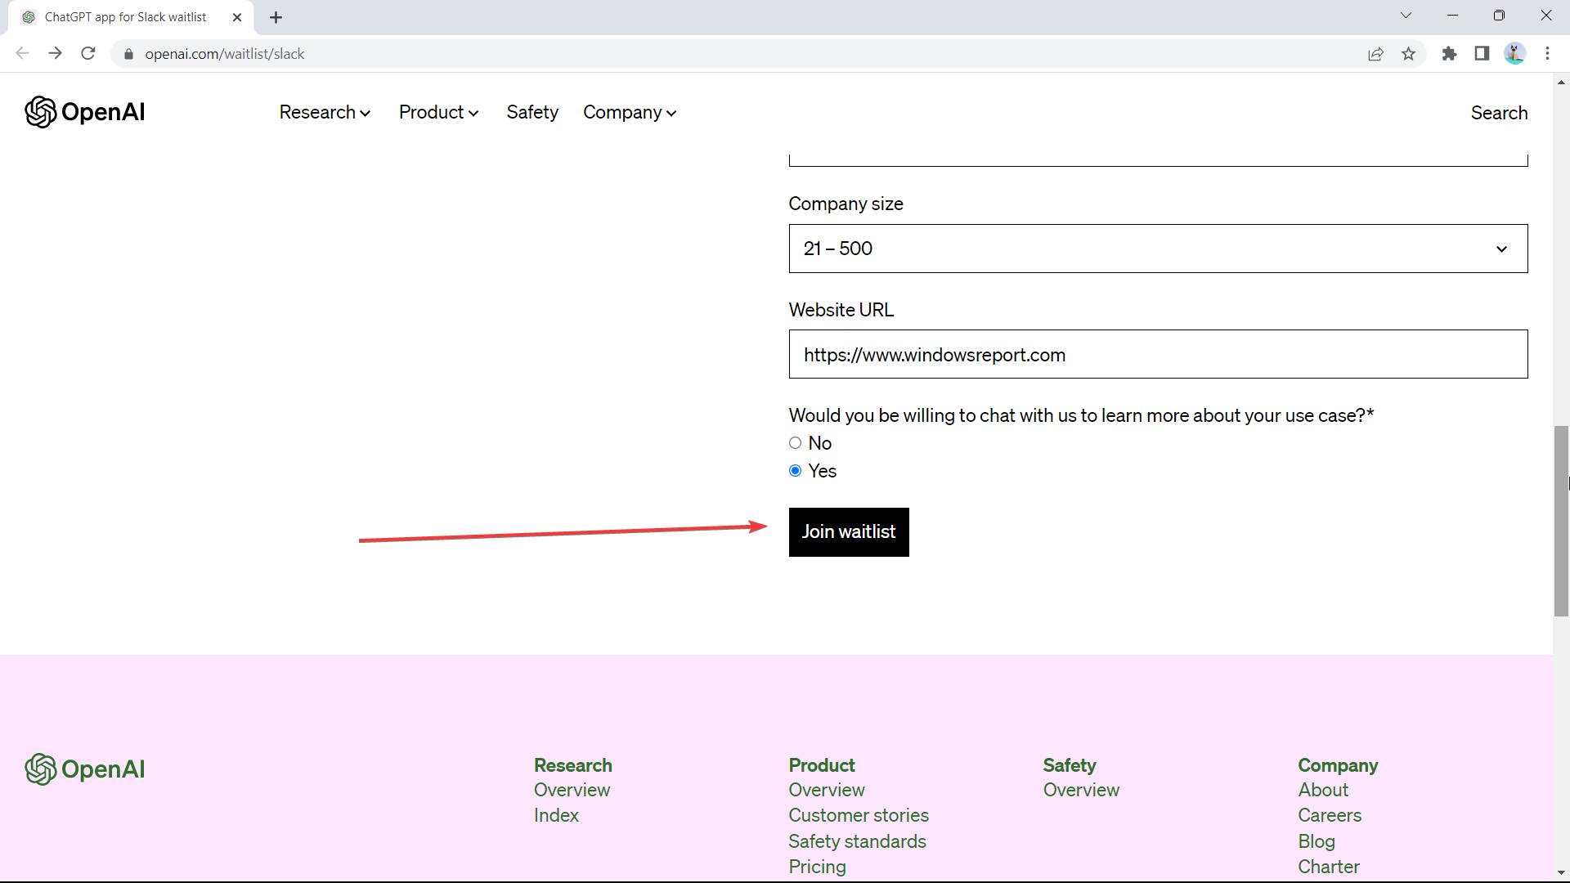Open the Pricing footer link
Screen dimensions: 1570x883
(x=817, y=867)
